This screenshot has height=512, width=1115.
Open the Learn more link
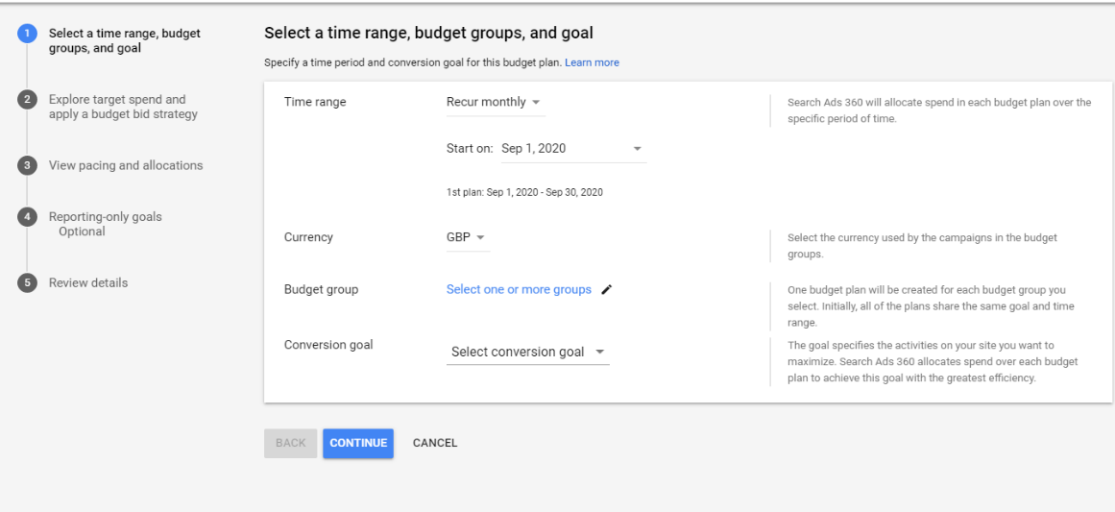click(592, 62)
